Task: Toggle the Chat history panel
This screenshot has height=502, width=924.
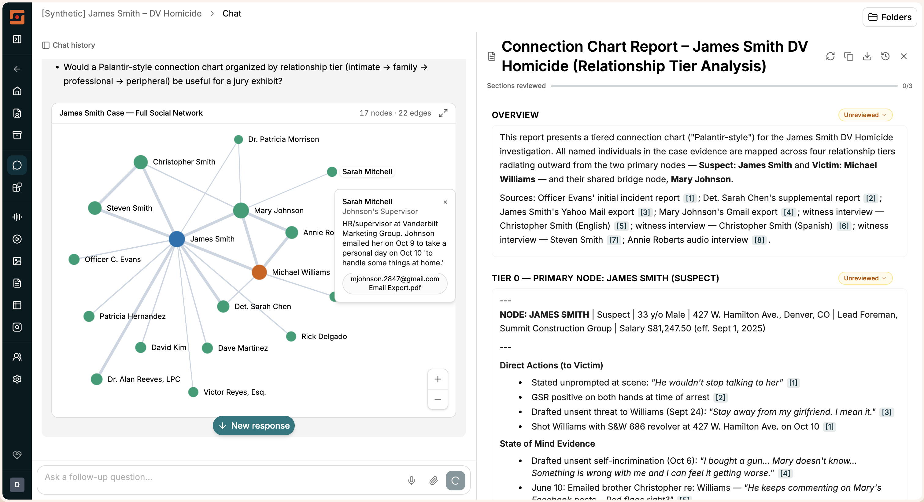Action: pyautogui.click(x=68, y=45)
